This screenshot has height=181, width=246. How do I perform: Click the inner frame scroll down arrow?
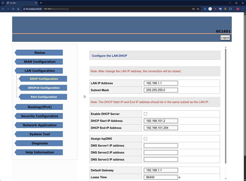(x=226, y=178)
